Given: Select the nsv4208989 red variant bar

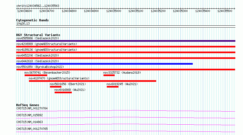Looking at the screenshot, I should click(x=126, y=47).
